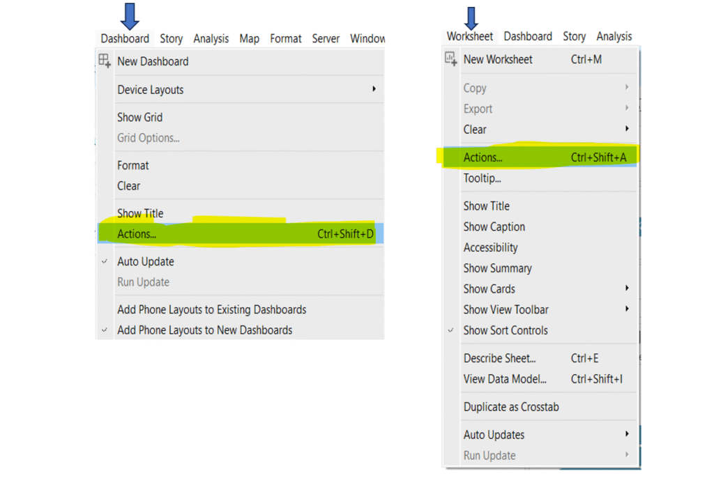Open View Data Model... entry
Screen dimensions: 714x478
[x=505, y=379]
